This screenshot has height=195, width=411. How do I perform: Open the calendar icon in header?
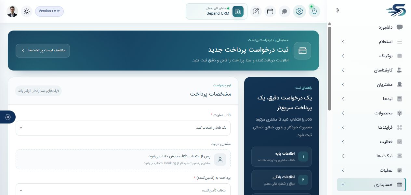270,11
